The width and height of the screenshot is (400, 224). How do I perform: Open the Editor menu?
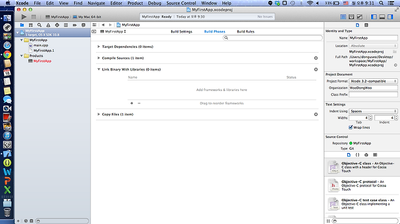pos(116,3)
